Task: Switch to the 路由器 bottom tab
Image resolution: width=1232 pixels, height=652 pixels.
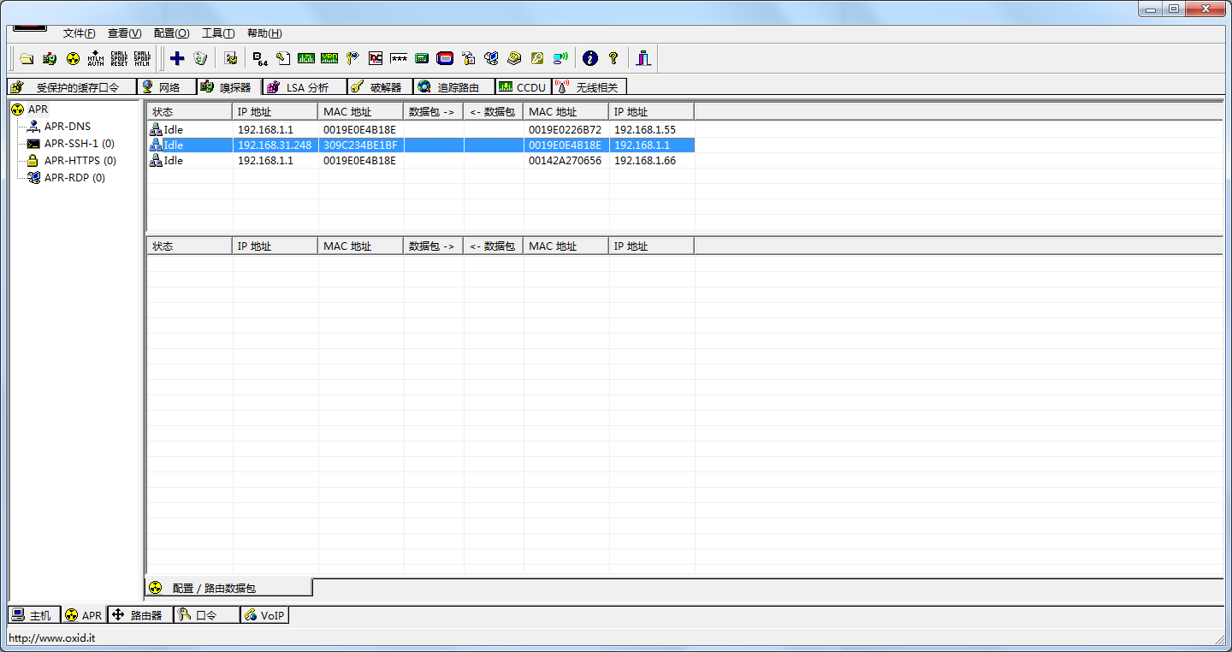Action: tap(140, 615)
